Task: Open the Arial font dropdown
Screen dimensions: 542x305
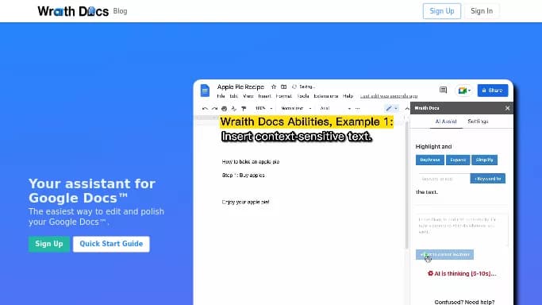Action: pos(336,109)
